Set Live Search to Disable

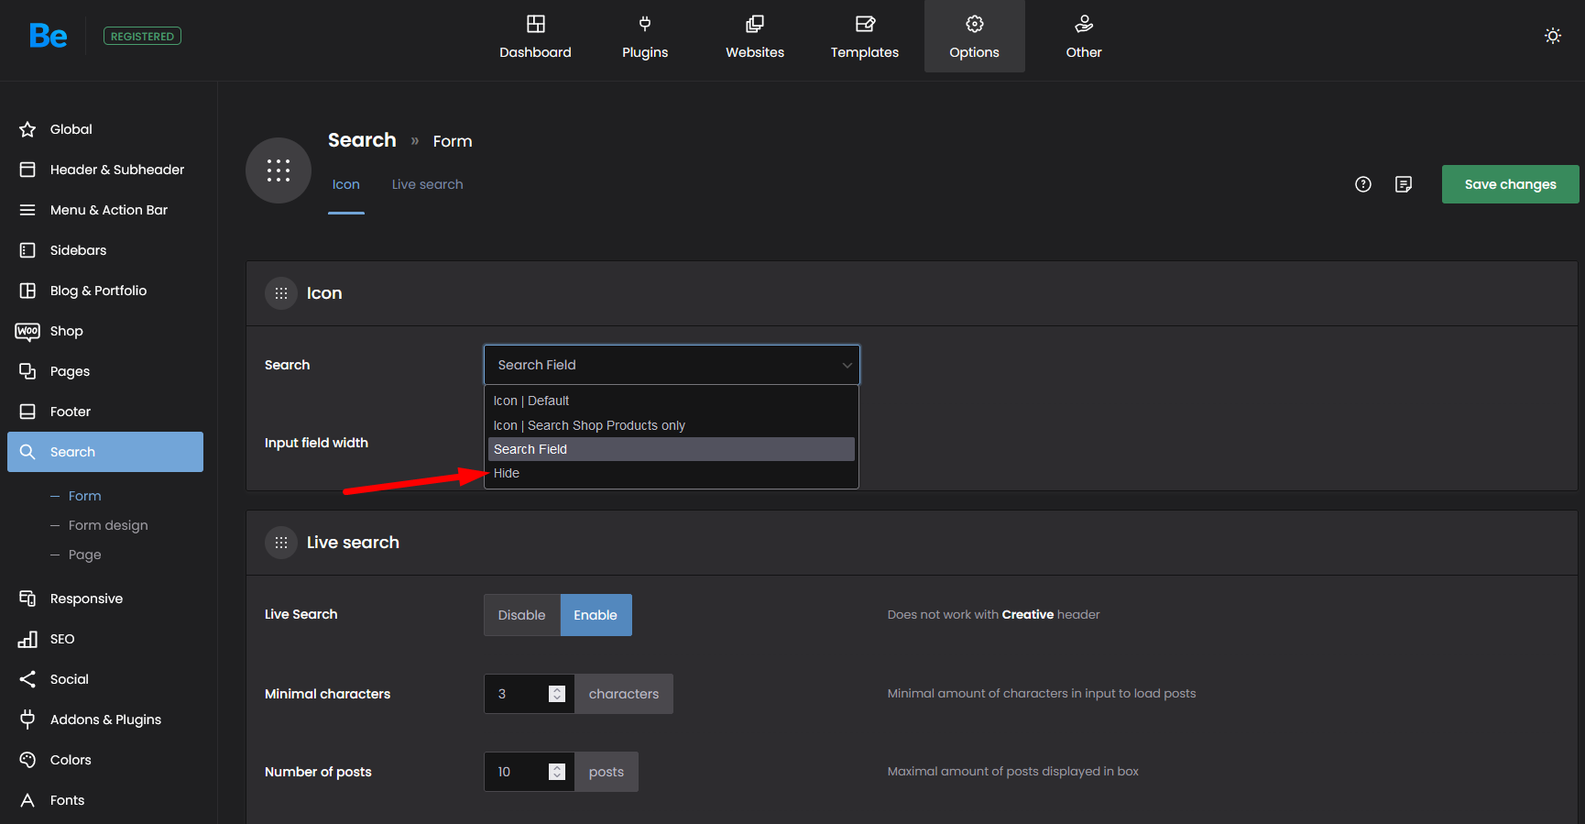pos(522,615)
